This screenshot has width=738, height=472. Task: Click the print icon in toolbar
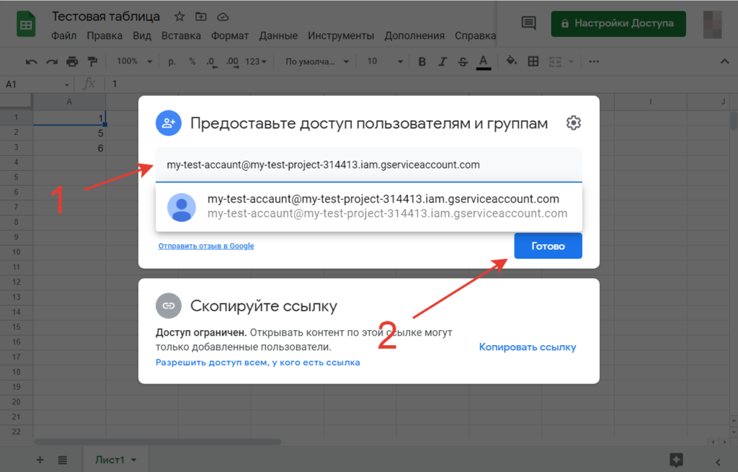coord(71,61)
